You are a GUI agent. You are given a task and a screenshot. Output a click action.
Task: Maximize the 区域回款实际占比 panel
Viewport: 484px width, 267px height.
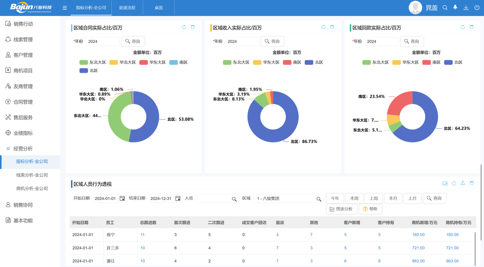(x=472, y=27)
